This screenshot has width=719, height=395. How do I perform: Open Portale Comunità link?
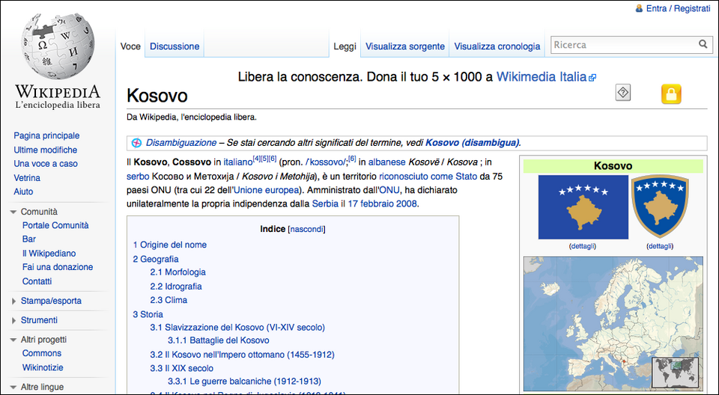(x=55, y=225)
